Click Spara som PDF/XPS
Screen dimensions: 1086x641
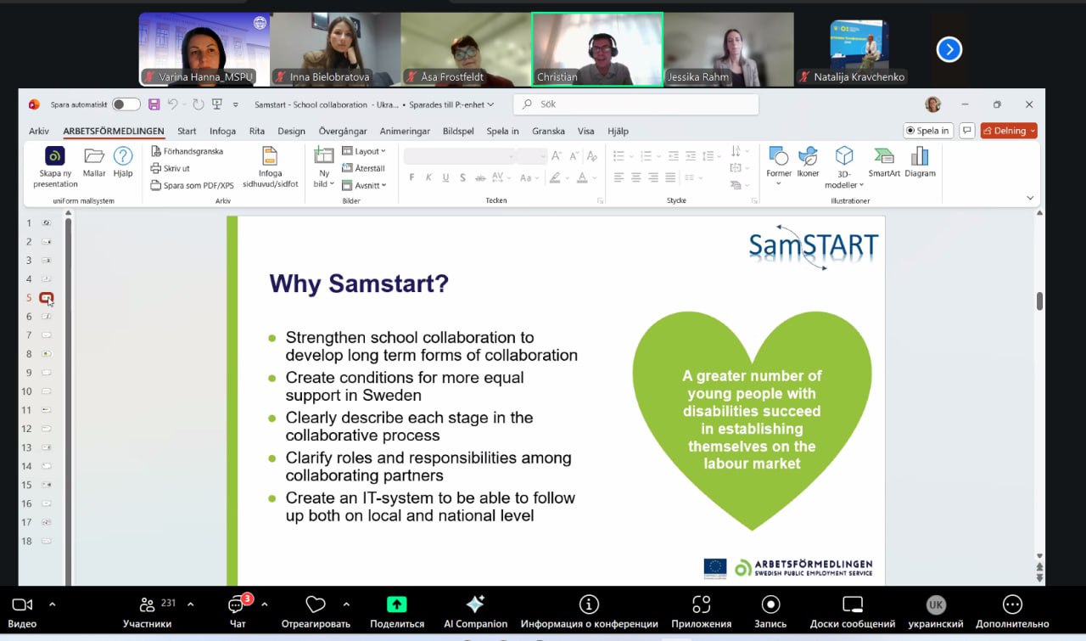tap(192, 185)
